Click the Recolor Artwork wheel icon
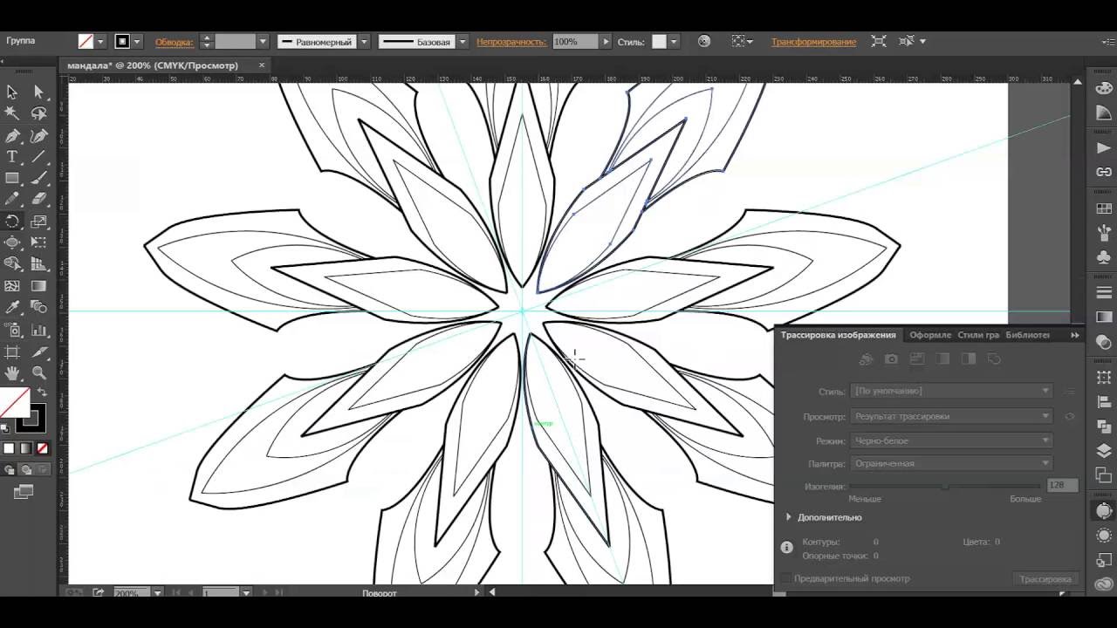 pyautogui.click(x=704, y=41)
